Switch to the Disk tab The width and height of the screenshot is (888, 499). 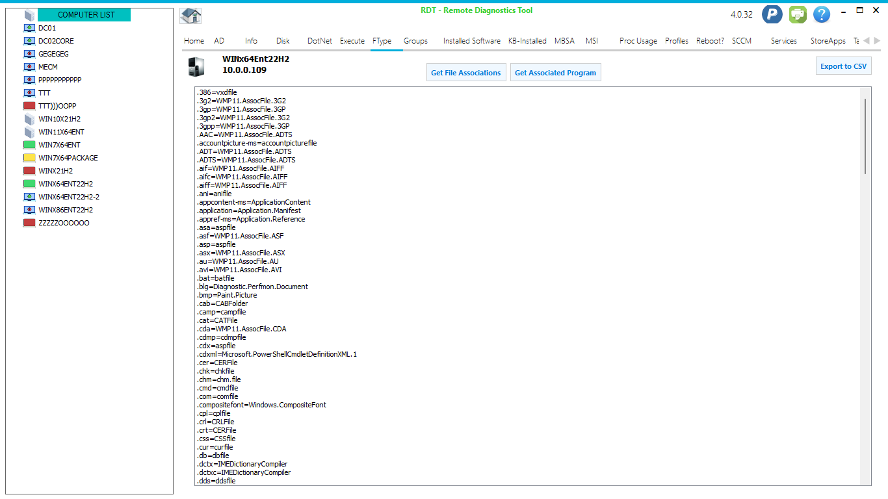click(283, 41)
